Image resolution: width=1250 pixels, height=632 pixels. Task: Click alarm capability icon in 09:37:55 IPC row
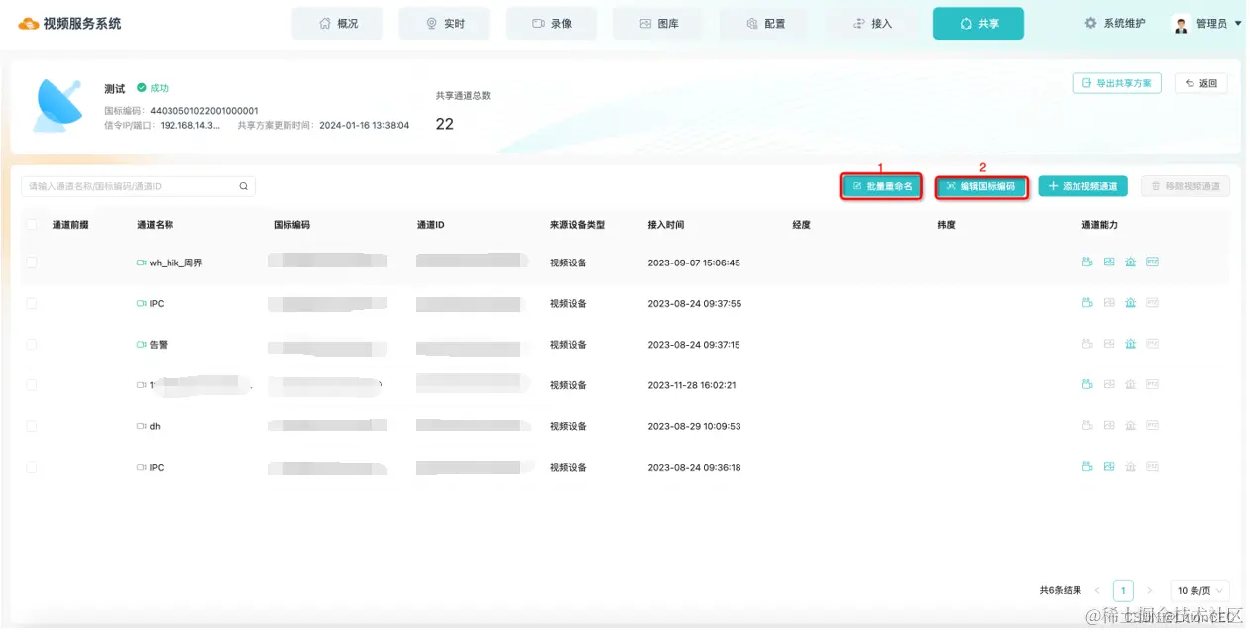pyautogui.click(x=1130, y=303)
